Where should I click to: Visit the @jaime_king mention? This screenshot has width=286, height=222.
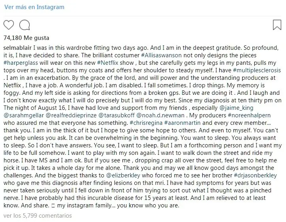click(x=236, y=108)
